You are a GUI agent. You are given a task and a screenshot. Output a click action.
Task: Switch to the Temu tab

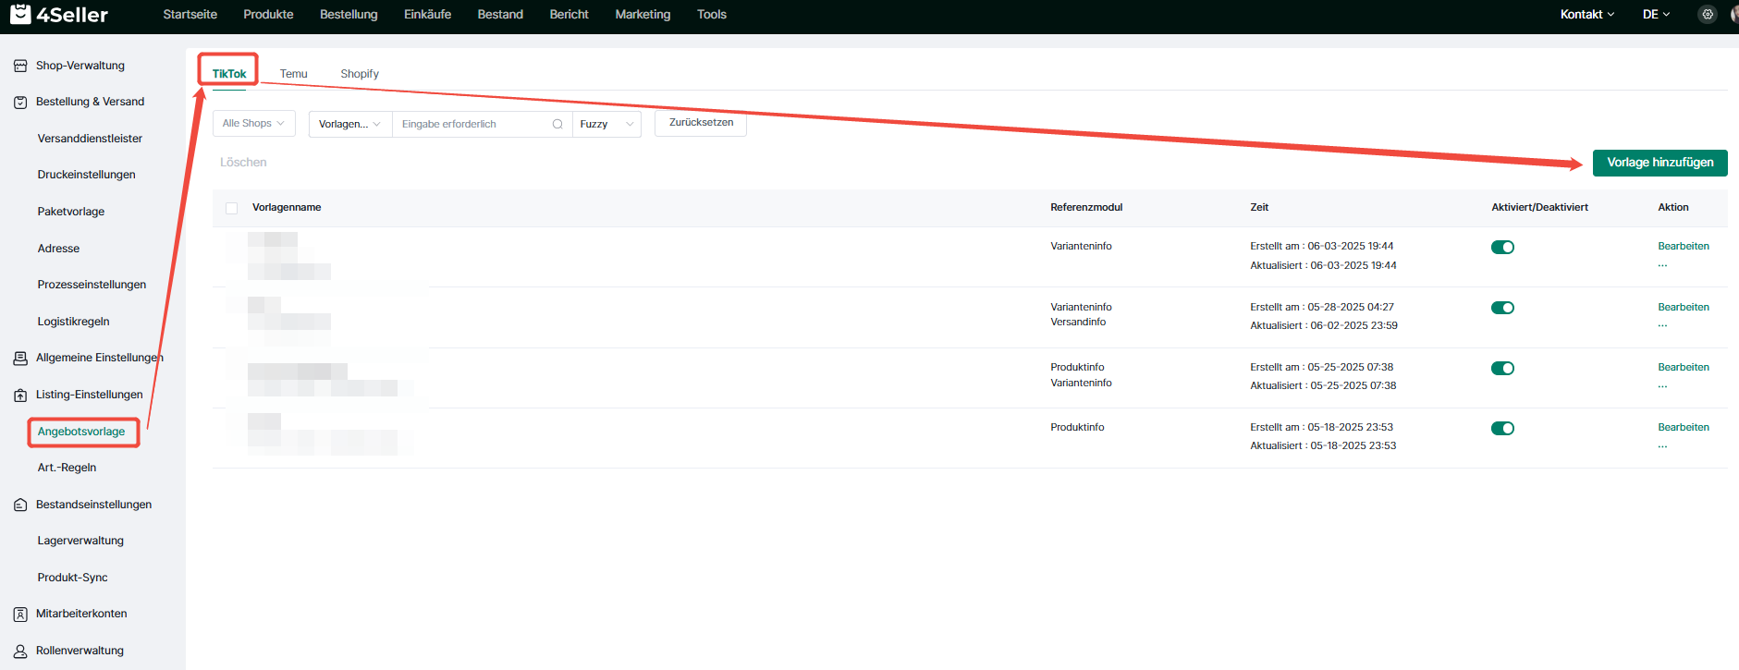click(294, 74)
